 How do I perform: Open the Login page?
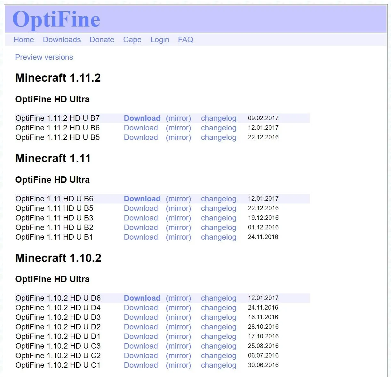160,40
